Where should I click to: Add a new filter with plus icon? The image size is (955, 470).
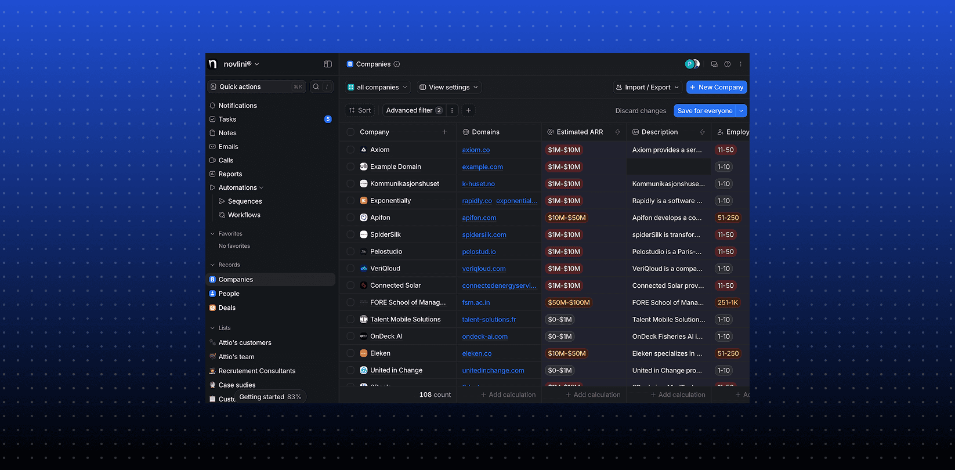(x=469, y=110)
